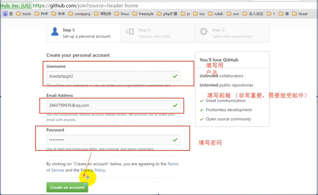The width and height of the screenshot is (318, 195).
Task: Open the 名人访谈 bookmark folder
Action: [x=253, y=14]
